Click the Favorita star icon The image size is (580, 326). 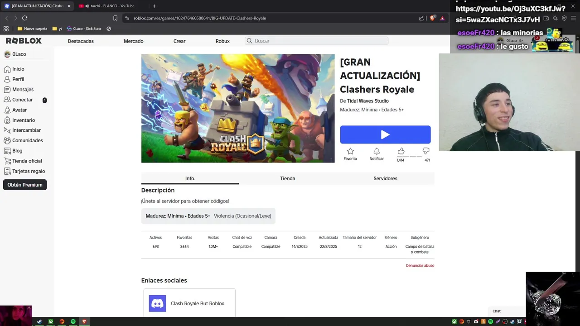(x=350, y=151)
